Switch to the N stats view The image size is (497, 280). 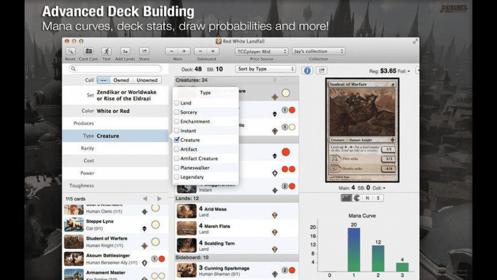367,198
